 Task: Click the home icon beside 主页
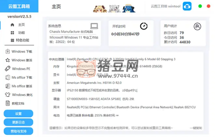(12, 25)
